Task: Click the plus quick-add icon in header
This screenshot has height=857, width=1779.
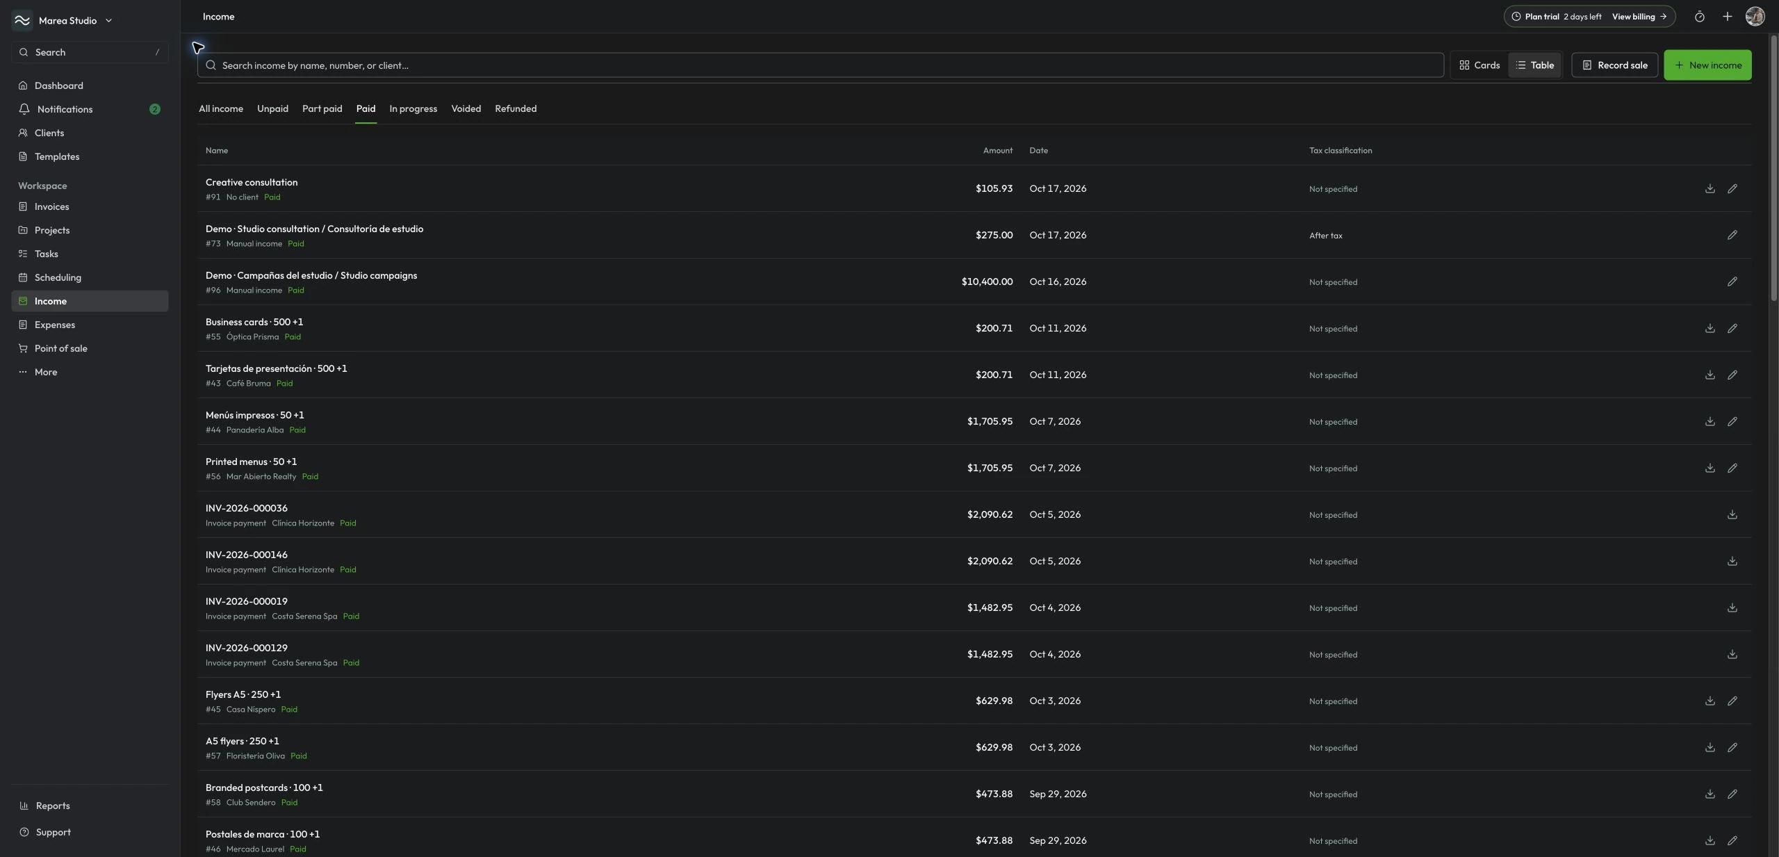Action: (1727, 17)
